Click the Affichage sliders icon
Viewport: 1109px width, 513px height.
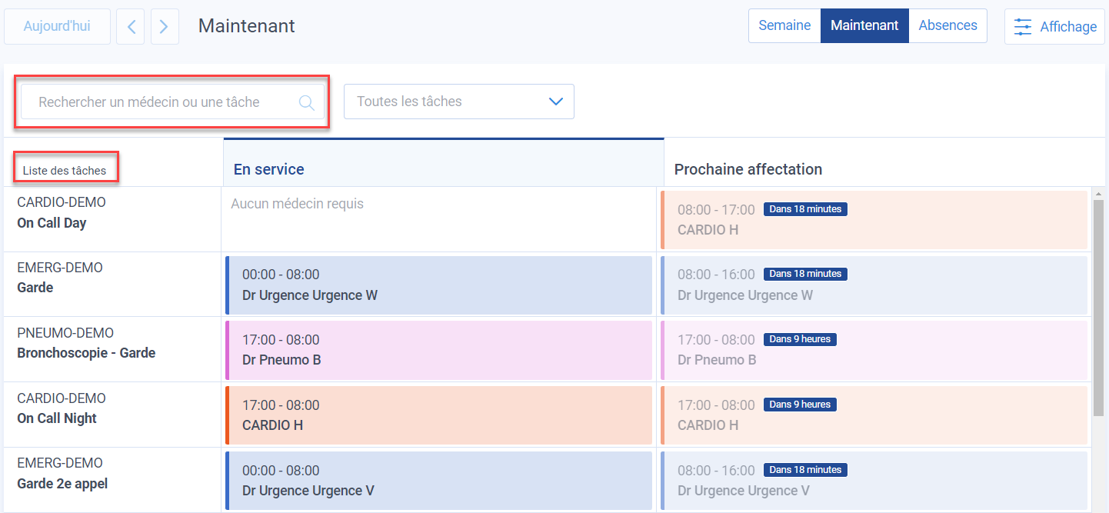(x=1023, y=27)
